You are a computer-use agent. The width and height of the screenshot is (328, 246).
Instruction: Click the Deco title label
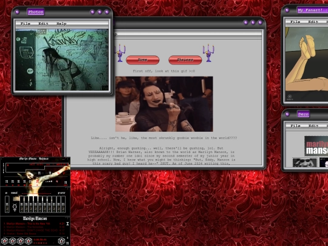coord(303,114)
